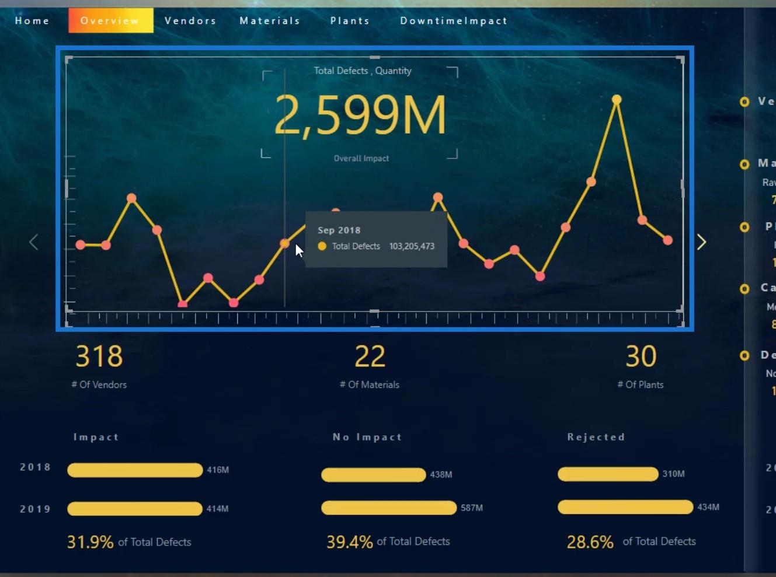Click the Rejected section heading

596,437
